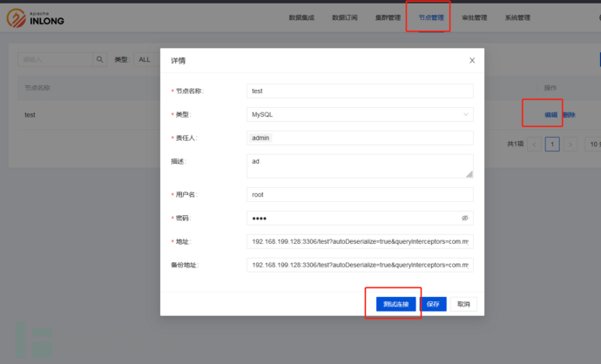Open the 类型 ALL filter dropdown
Screen dimensions: 601x364
point(145,60)
